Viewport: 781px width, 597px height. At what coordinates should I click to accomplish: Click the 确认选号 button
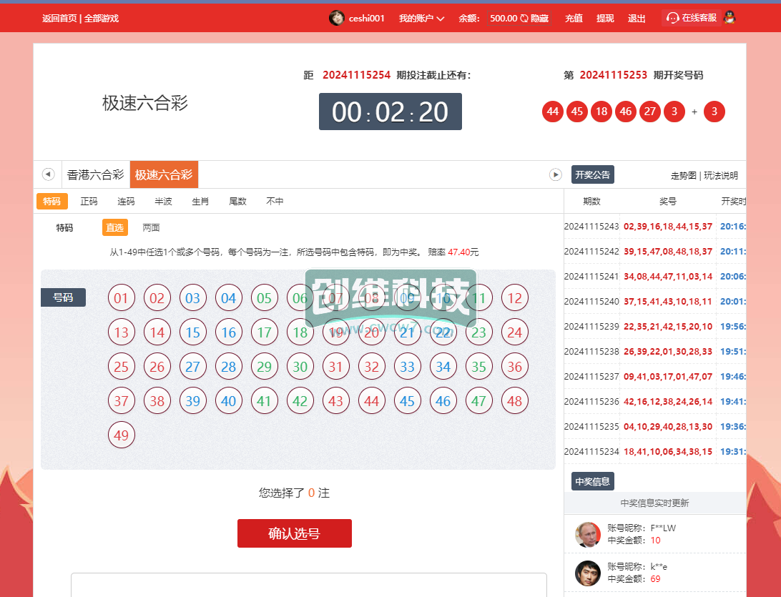(295, 533)
